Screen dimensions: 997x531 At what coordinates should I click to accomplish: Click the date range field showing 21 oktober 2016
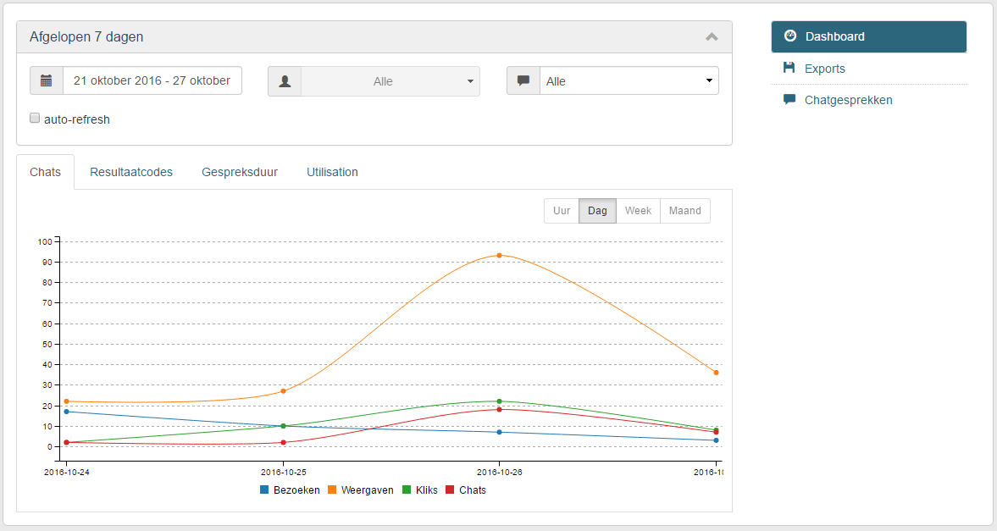pos(152,80)
